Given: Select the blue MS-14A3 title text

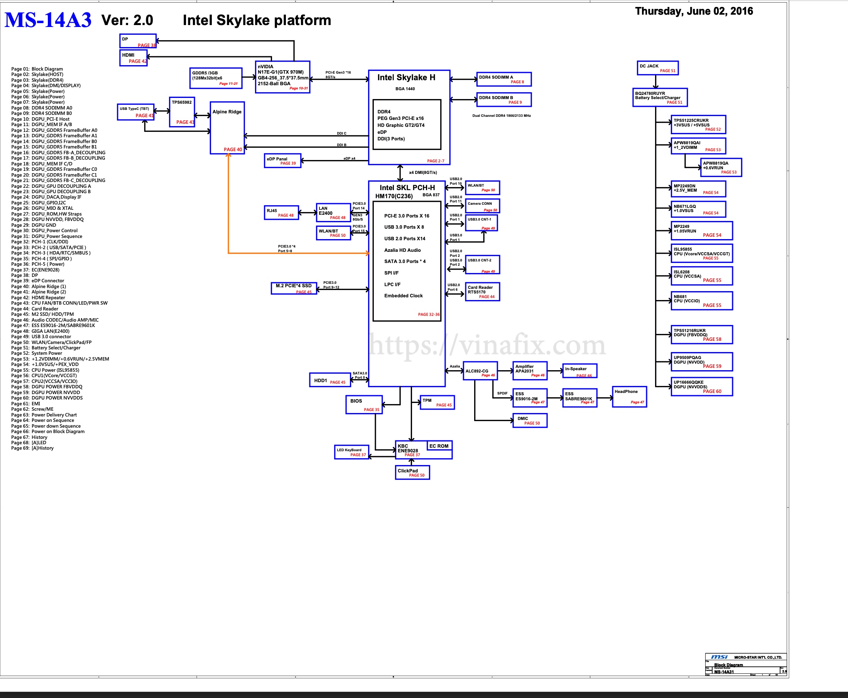Looking at the screenshot, I should [48, 20].
